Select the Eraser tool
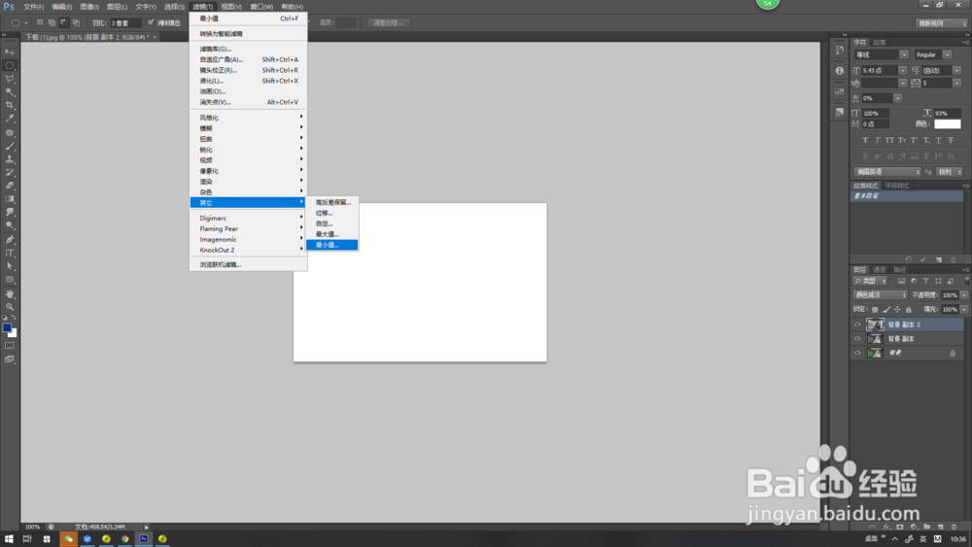 (x=10, y=186)
